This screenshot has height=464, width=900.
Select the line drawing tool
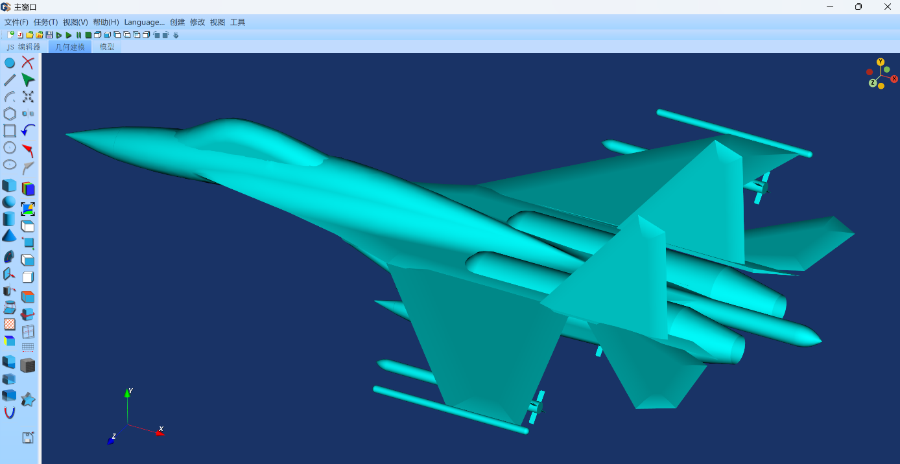coord(10,80)
